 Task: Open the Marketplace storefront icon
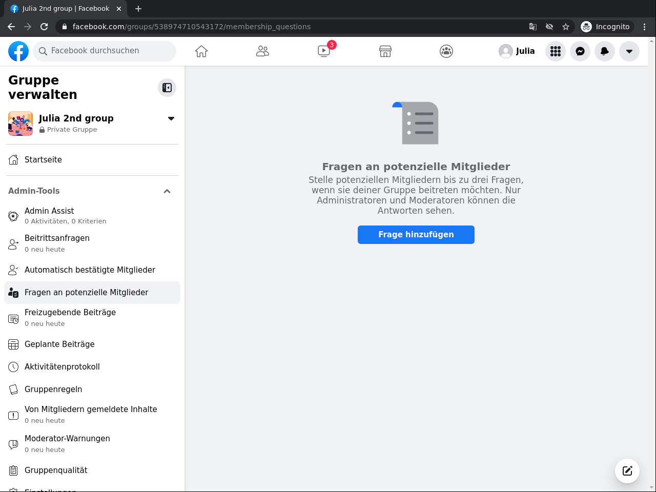pos(385,51)
